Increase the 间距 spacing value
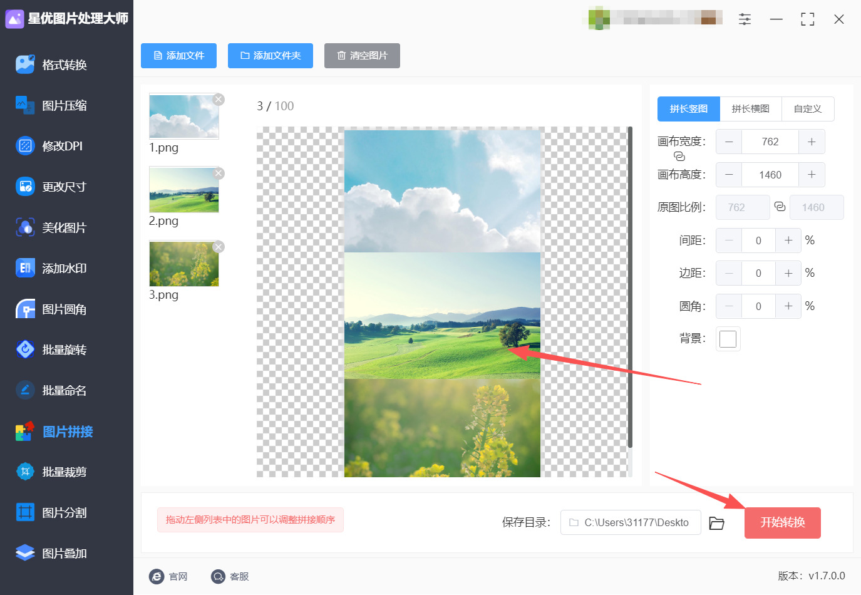861x595 pixels. coord(788,241)
